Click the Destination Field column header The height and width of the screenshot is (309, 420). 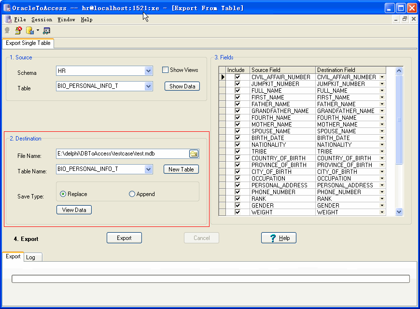coord(350,70)
